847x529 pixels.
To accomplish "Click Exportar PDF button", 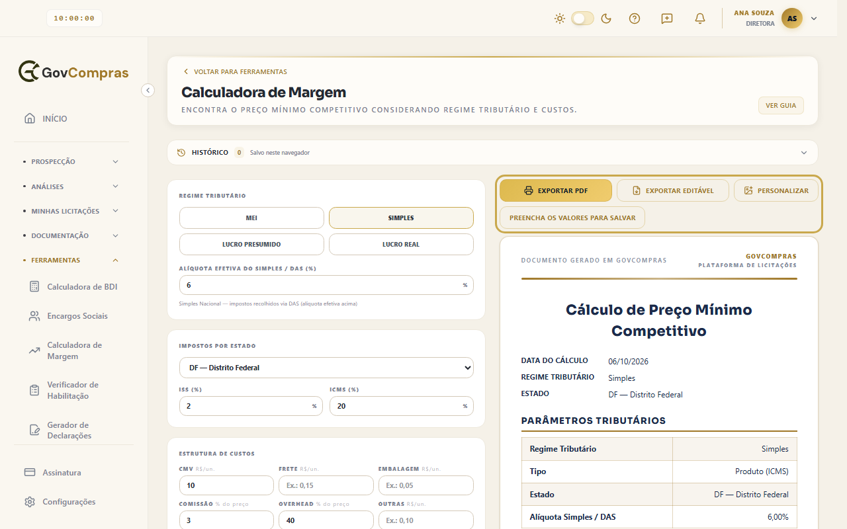I will coord(556,190).
